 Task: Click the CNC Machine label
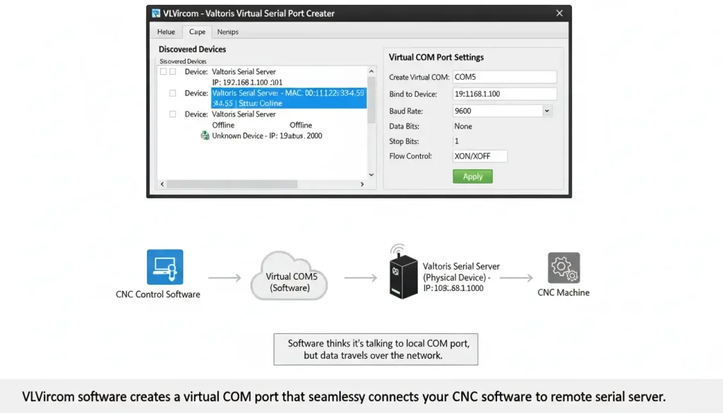(x=563, y=293)
